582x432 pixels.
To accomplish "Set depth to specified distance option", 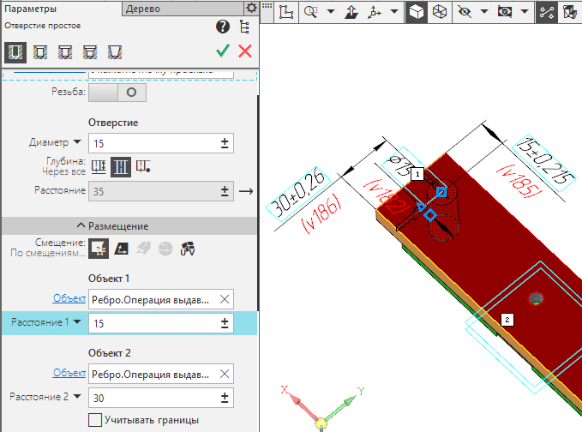I will pos(99,166).
